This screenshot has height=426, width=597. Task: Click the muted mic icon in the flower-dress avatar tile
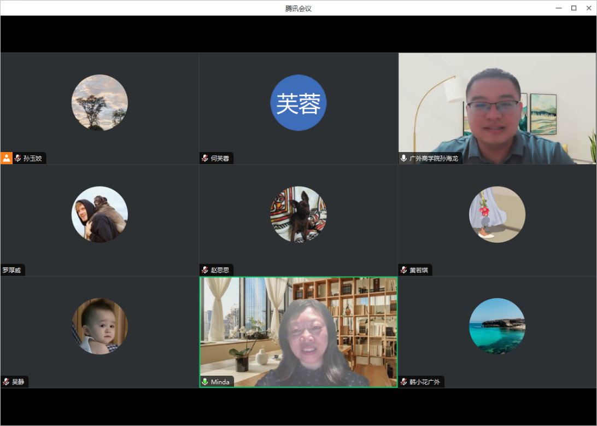click(x=404, y=270)
